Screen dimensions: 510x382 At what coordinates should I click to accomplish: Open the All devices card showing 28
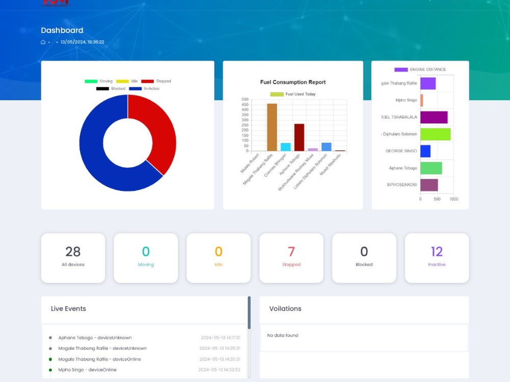coord(73,258)
